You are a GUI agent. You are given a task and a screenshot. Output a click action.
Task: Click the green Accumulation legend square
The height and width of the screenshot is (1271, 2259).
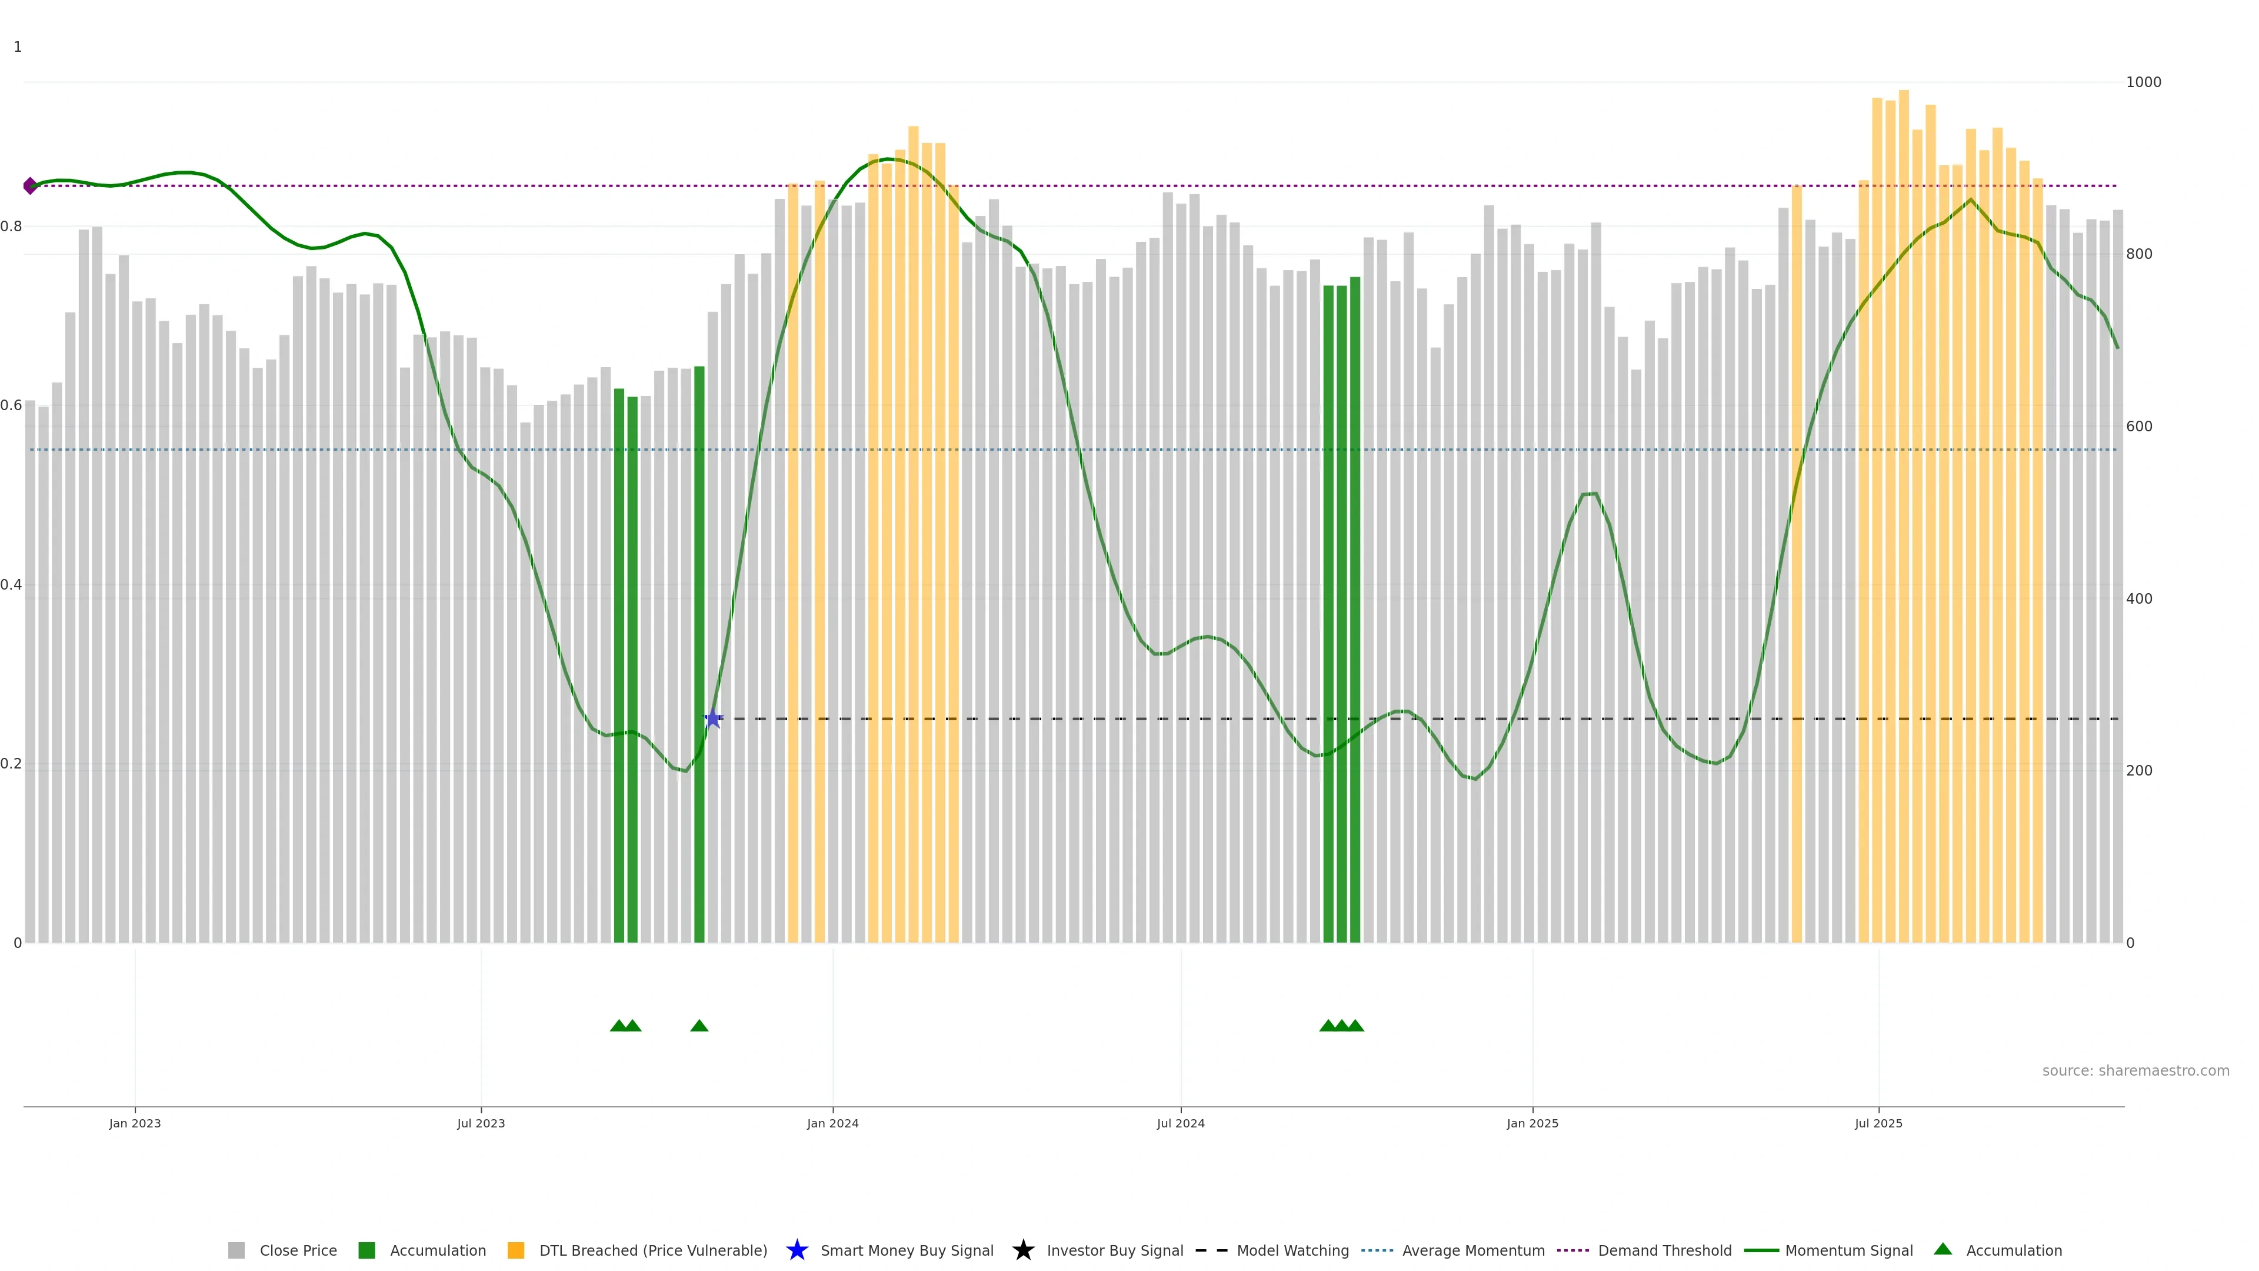(x=366, y=1250)
